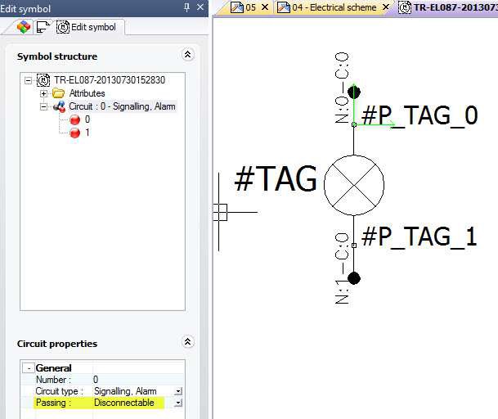Collapse the Symbol structure section
The image size is (498, 419).
click(x=187, y=56)
